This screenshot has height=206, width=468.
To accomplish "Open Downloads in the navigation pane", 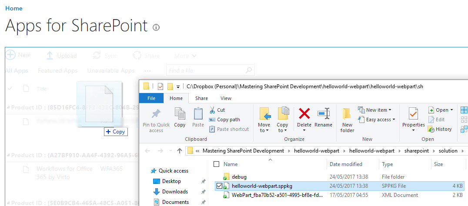I will pyautogui.click(x=175, y=191).
